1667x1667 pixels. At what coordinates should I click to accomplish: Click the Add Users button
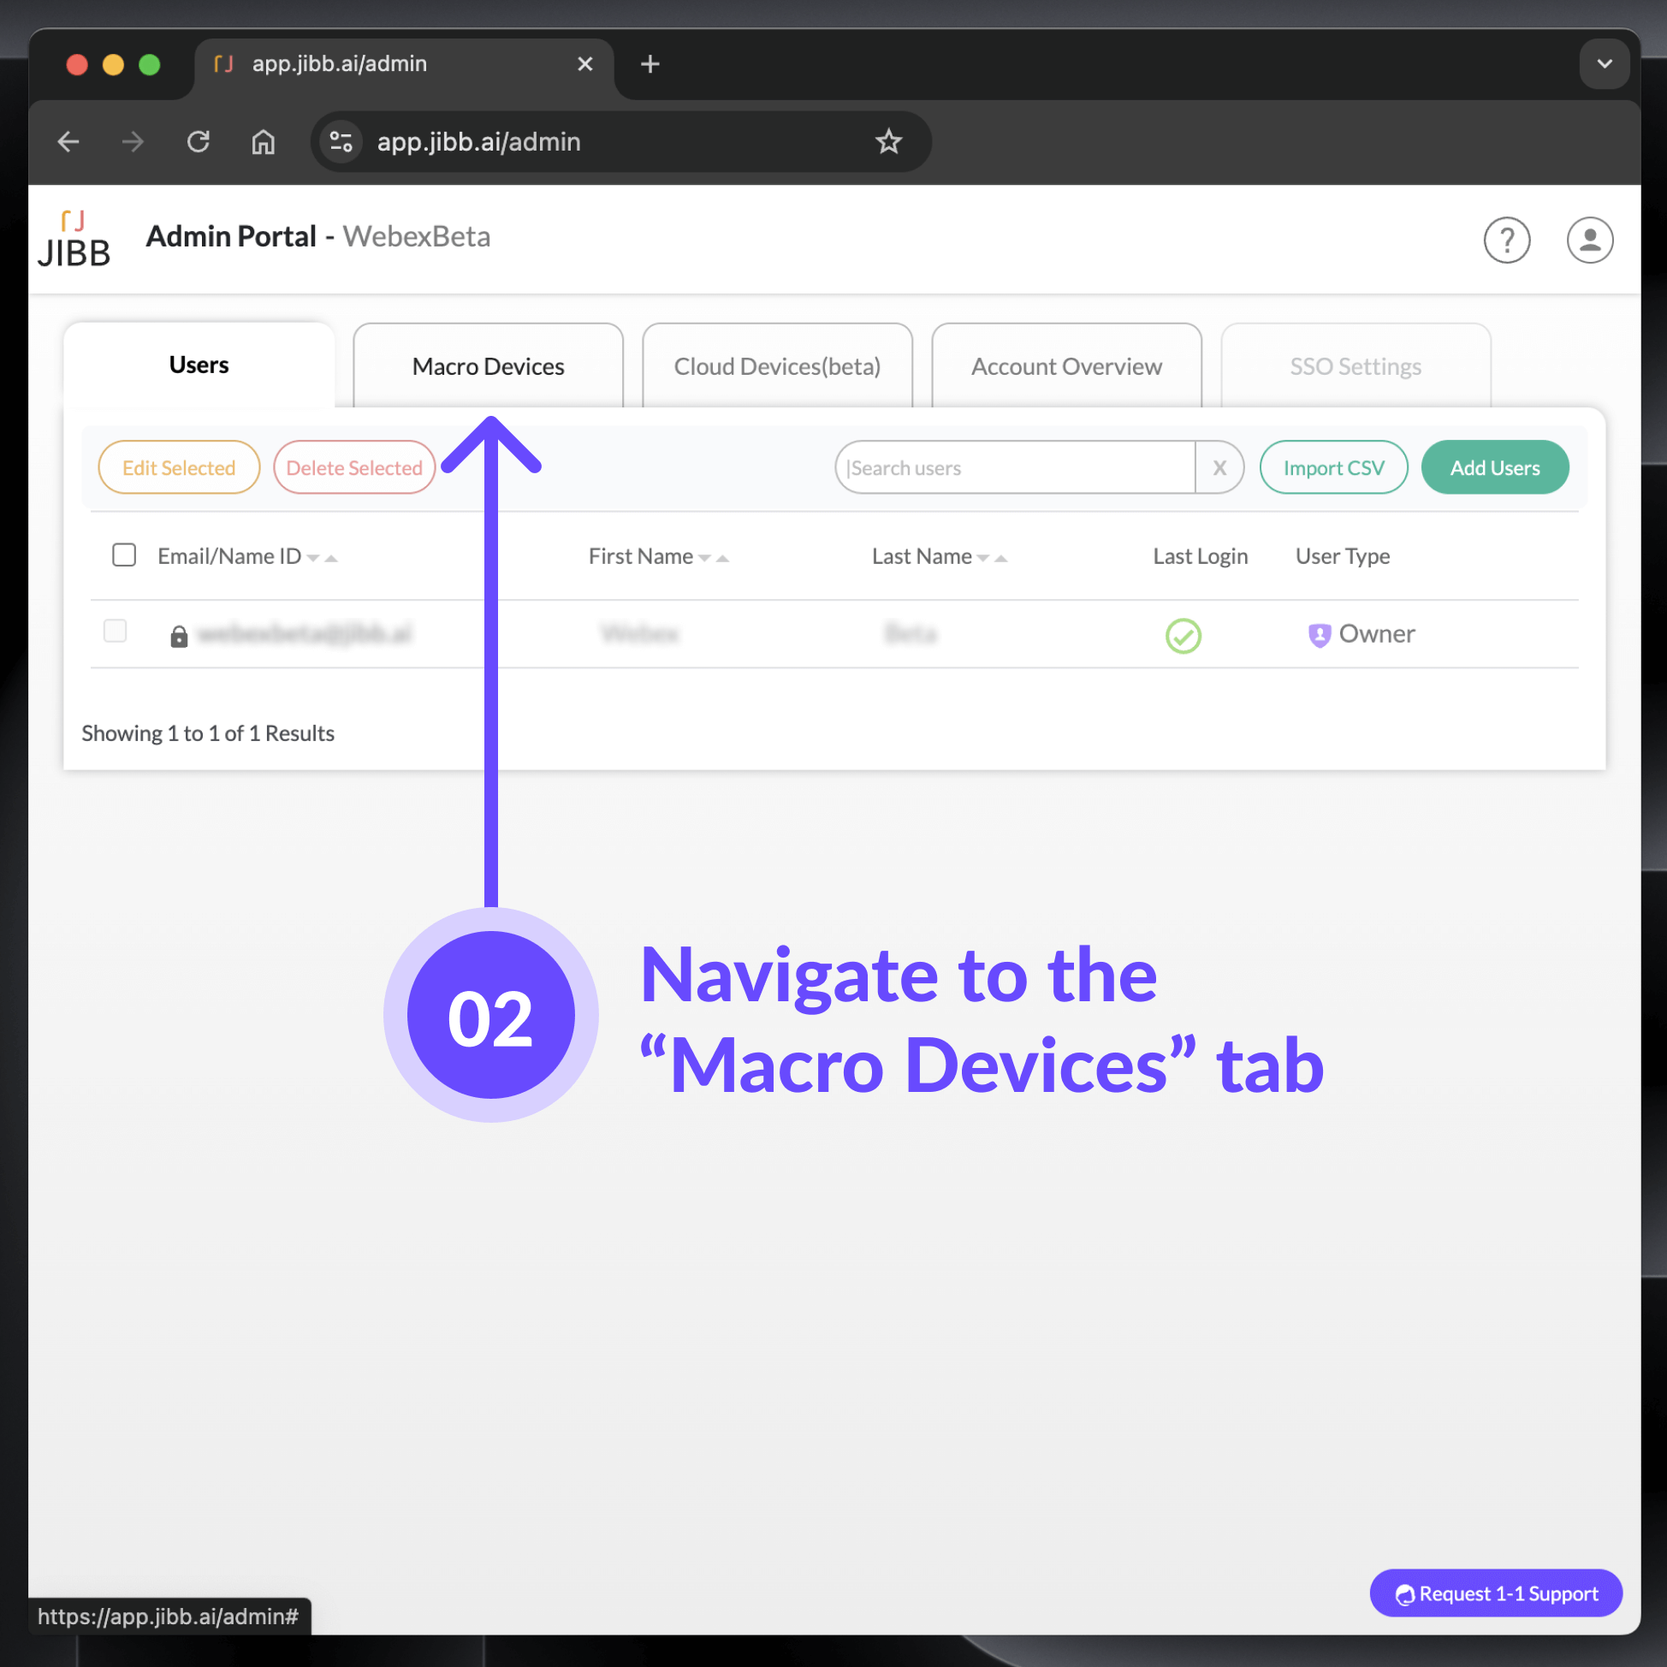1495,467
